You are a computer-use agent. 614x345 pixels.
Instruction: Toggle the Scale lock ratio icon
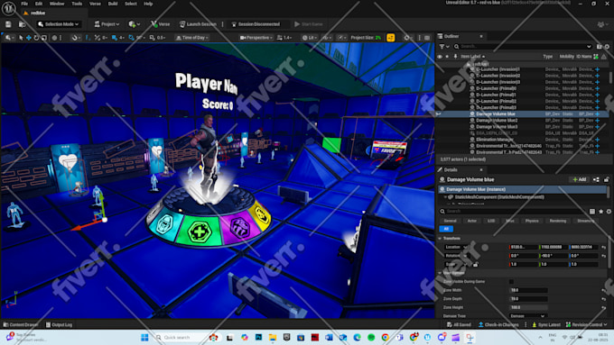point(476,265)
